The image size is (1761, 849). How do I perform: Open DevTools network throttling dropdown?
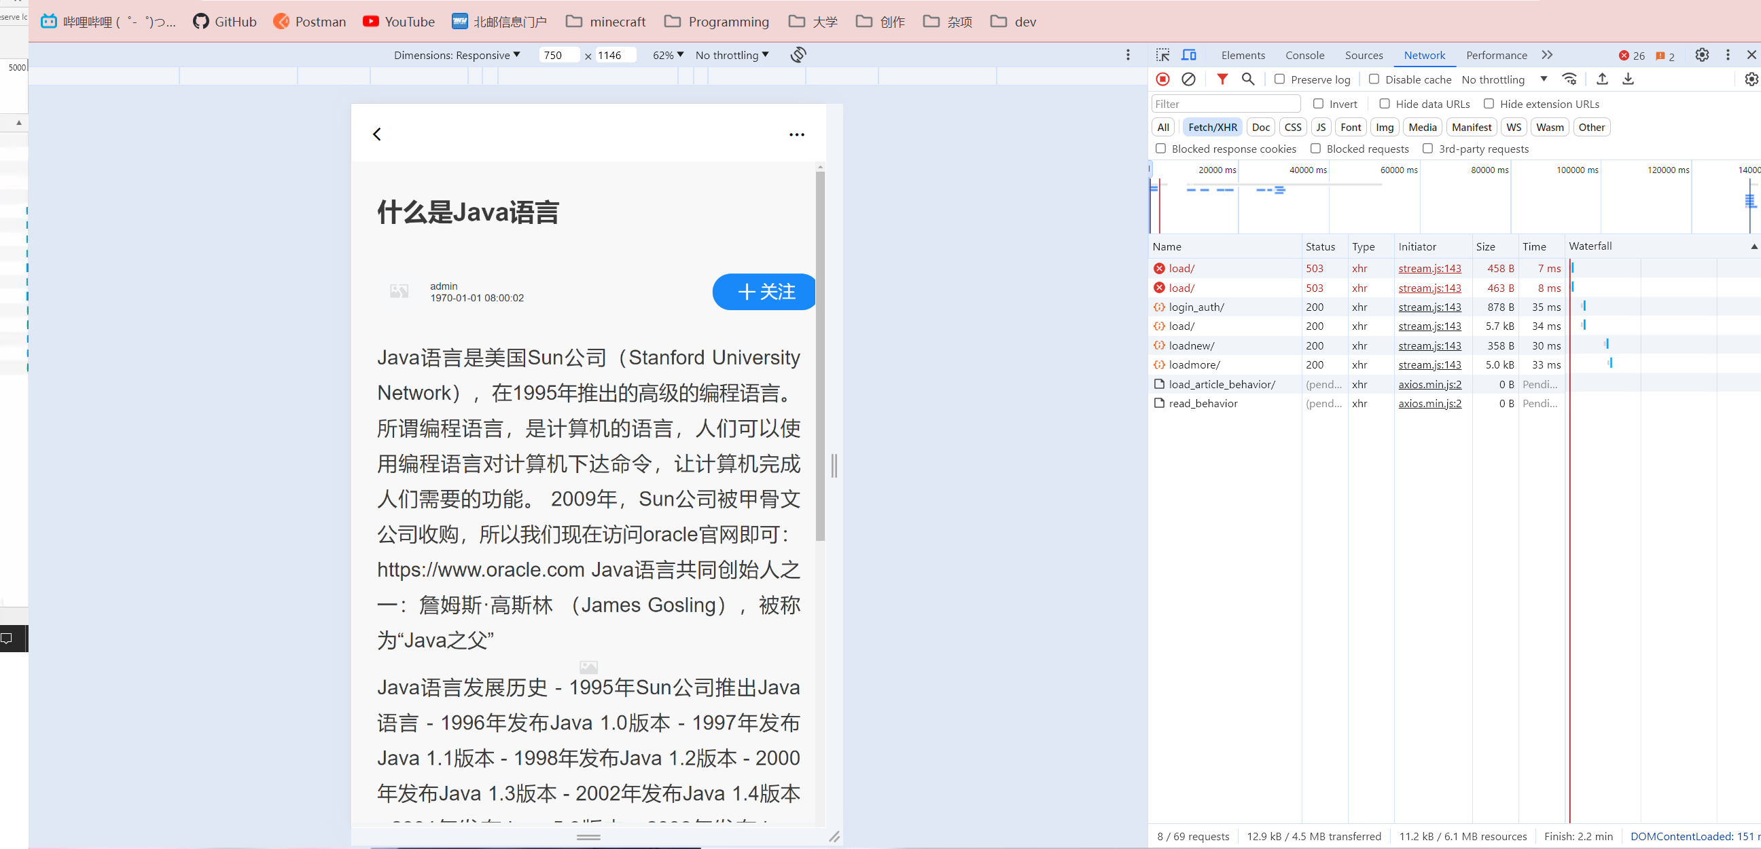click(1504, 79)
